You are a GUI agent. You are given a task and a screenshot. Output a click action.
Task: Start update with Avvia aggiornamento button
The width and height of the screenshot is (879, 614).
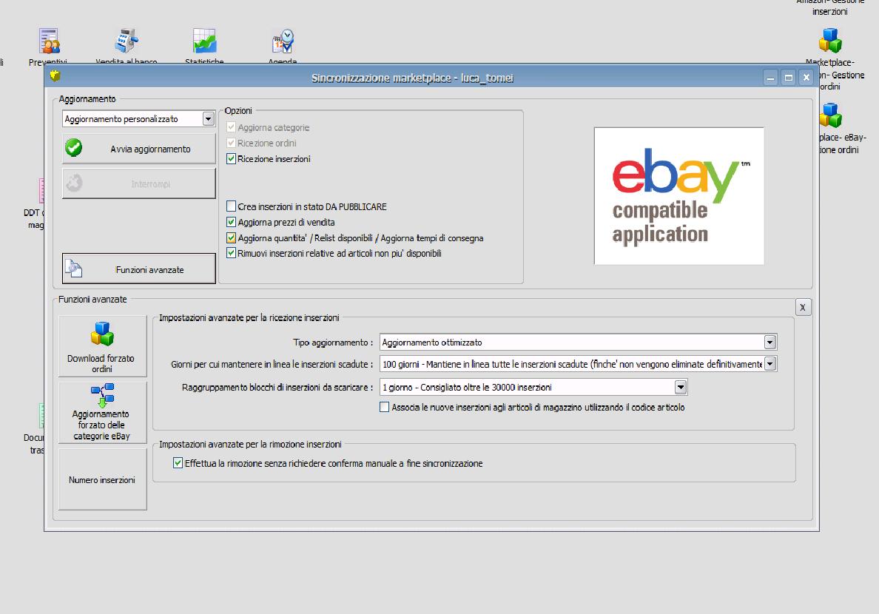tap(138, 149)
